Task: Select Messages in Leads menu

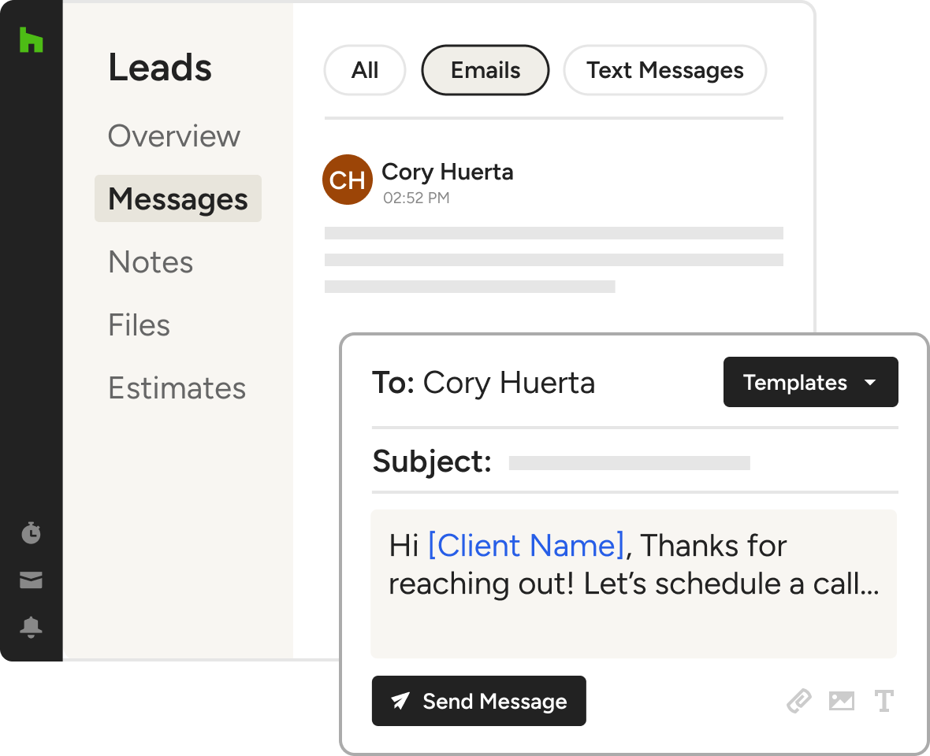Action: pyautogui.click(x=178, y=198)
